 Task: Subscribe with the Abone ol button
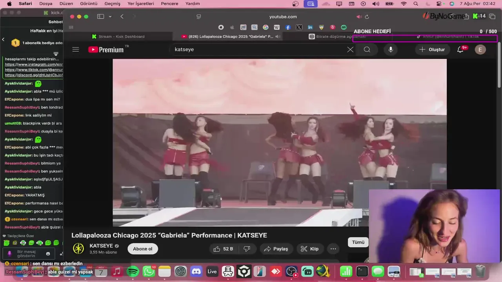(x=142, y=249)
